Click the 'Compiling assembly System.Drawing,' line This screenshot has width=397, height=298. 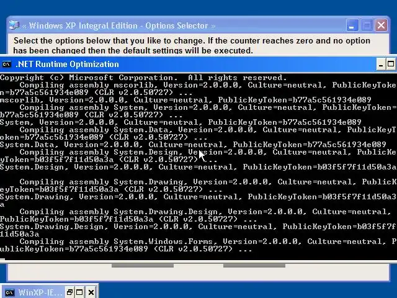198,186
